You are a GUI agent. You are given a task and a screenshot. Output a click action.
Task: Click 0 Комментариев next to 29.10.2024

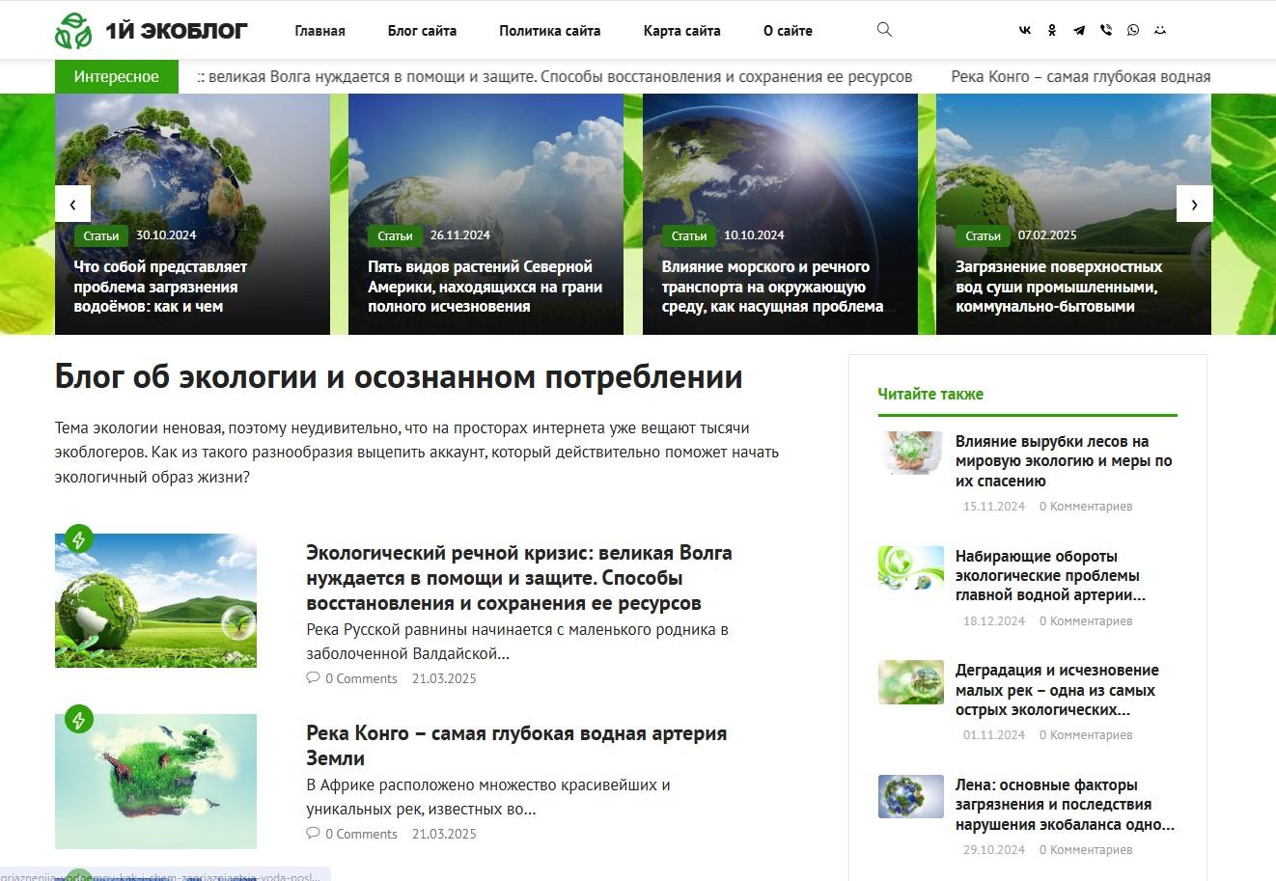[1086, 850]
